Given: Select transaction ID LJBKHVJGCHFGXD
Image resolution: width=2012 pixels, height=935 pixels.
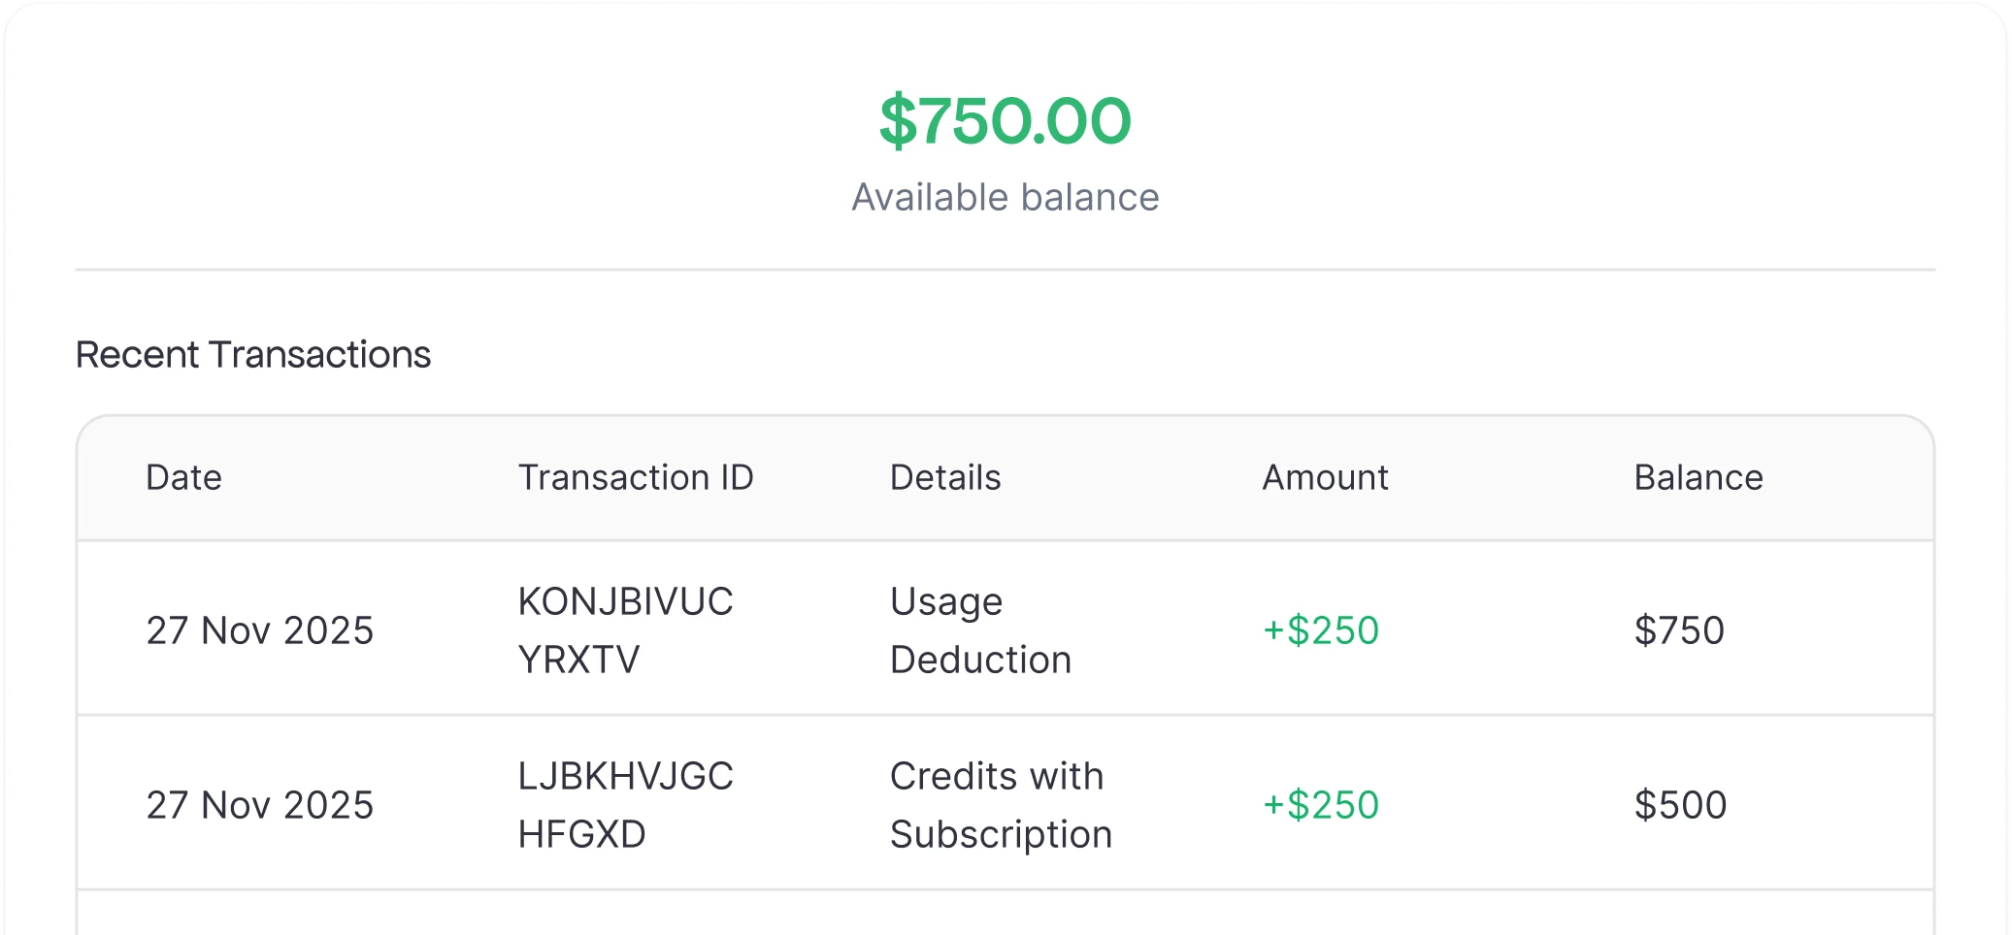Looking at the screenshot, I should (x=626, y=805).
